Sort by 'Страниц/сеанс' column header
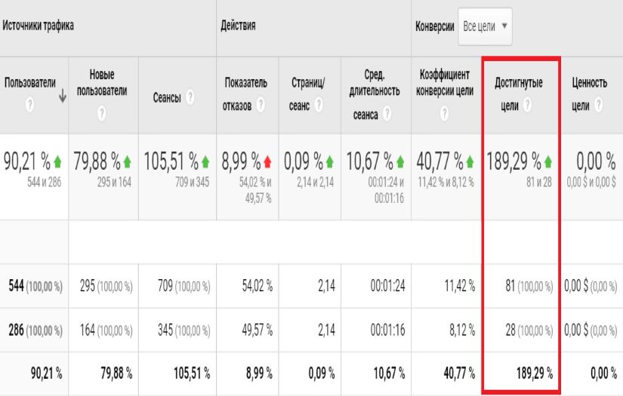The width and height of the screenshot is (623, 396). click(x=307, y=94)
